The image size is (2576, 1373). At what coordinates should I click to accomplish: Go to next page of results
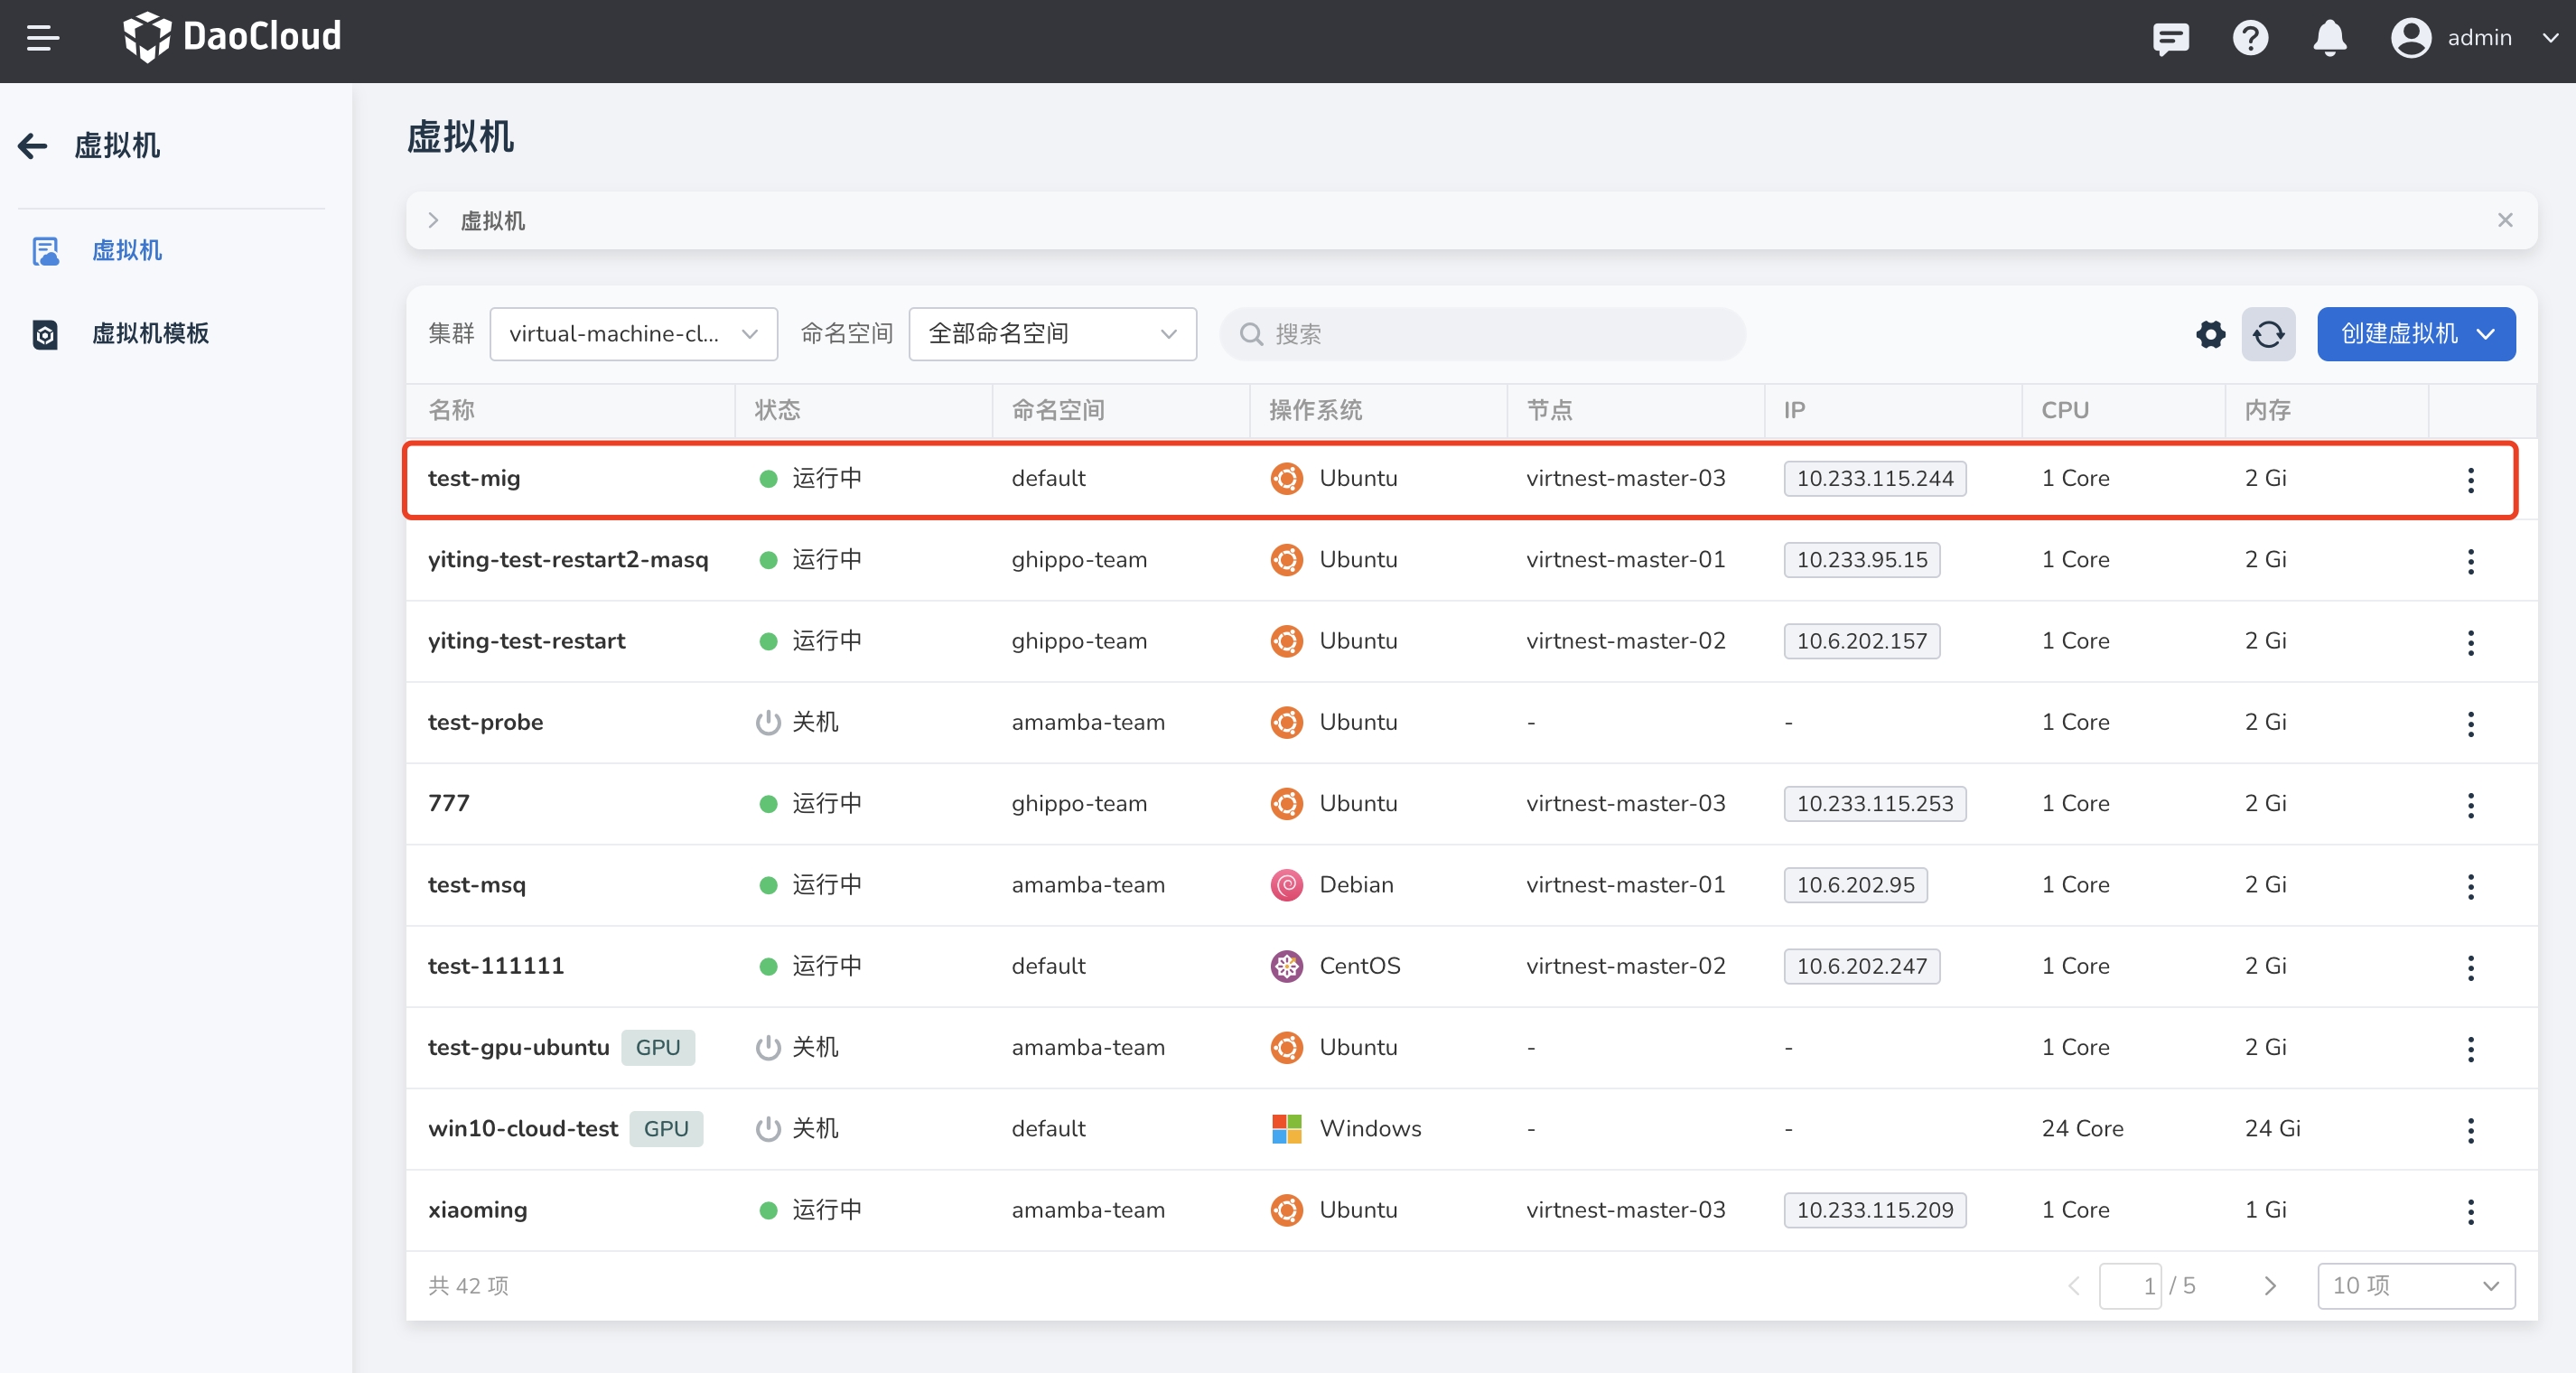coord(2270,1286)
